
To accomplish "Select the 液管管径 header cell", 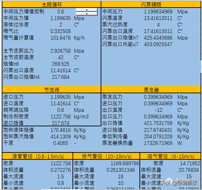I will click(38, 156).
